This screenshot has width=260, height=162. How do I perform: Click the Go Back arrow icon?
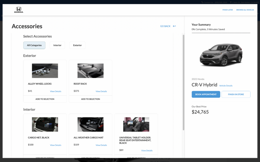pos(174,26)
